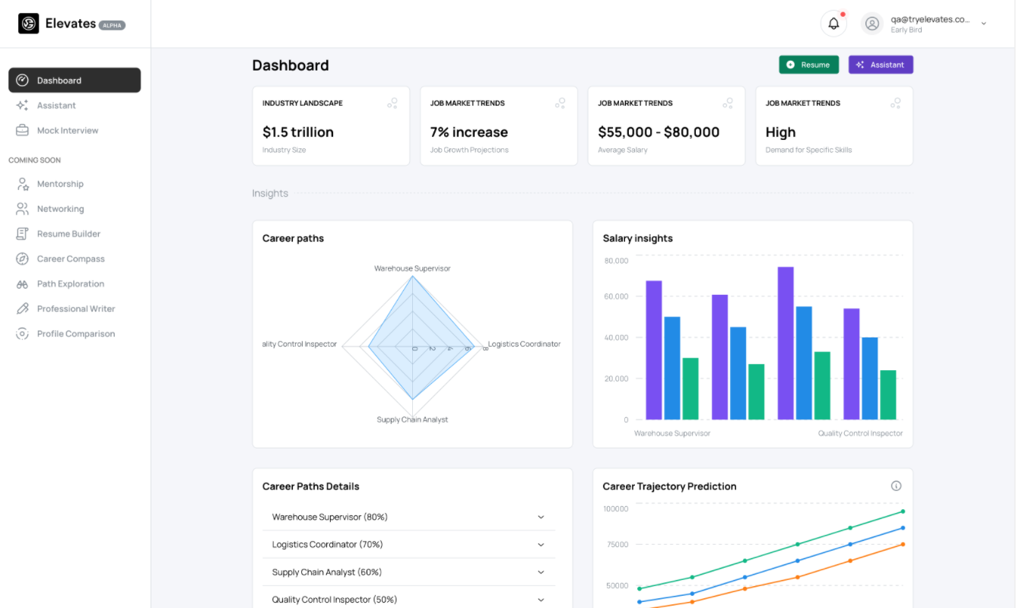Click the Industry Landscape card icon
The image size is (1016, 608).
coord(392,103)
